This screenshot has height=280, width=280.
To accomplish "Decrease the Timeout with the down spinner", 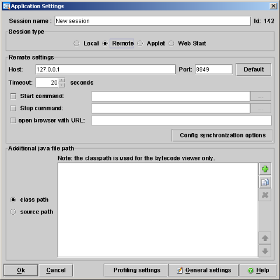I will pos(62,85).
